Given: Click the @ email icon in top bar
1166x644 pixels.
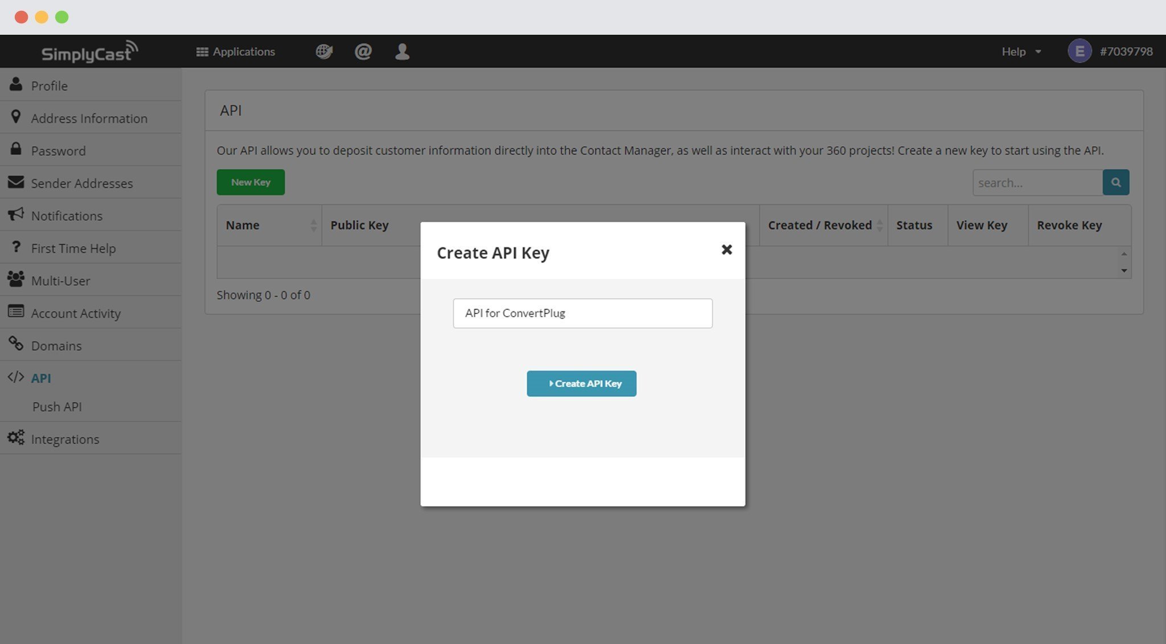Looking at the screenshot, I should 363,52.
